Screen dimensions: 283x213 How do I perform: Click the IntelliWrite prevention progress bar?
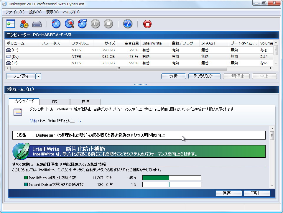[x=172, y=178]
